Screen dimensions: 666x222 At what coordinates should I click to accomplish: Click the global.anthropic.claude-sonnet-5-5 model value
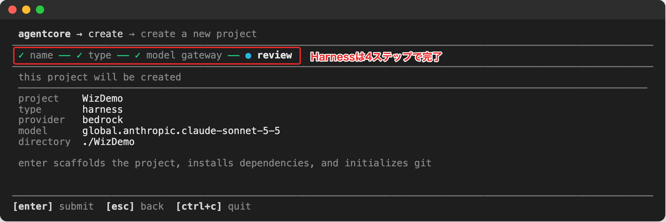point(181,131)
